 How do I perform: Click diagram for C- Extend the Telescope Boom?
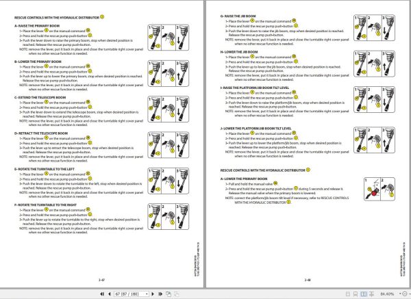(x=169, y=109)
